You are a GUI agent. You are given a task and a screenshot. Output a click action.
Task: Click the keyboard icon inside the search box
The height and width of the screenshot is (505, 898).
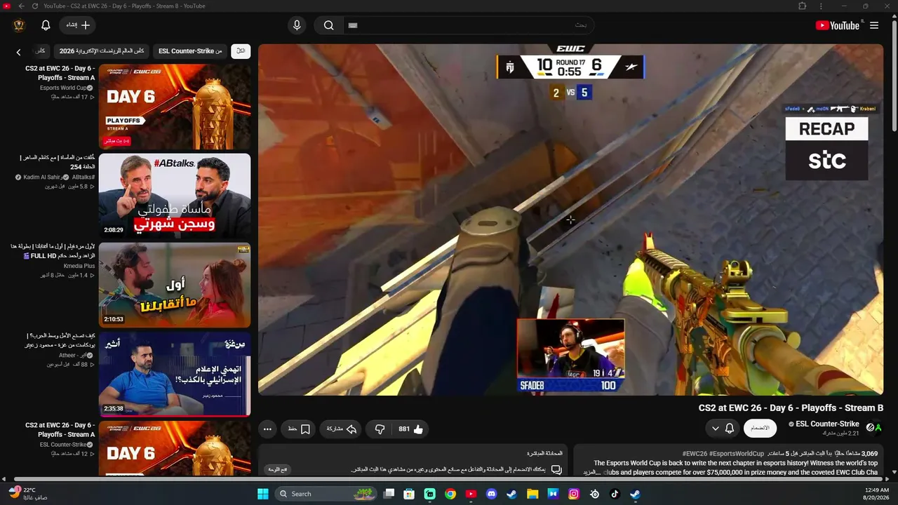353,25
